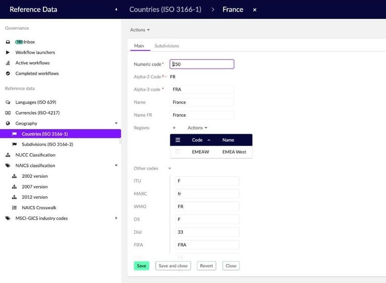Focus the Numeric code field

(x=202, y=64)
